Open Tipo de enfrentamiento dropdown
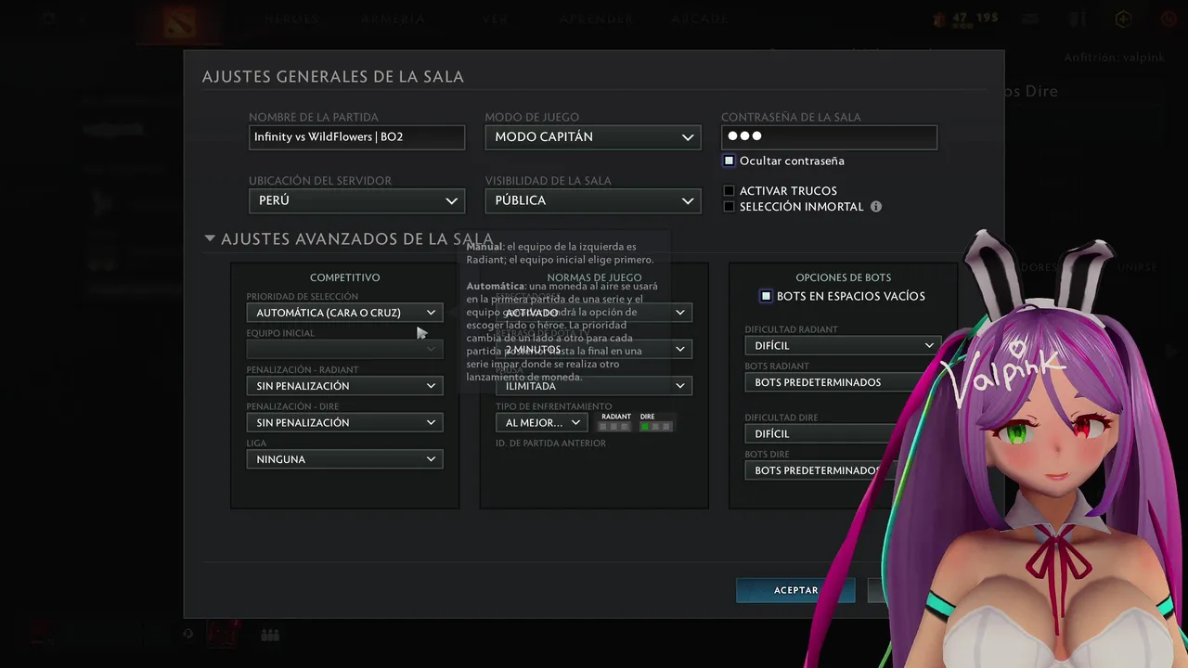 pyautogui.click(x=541, y=422)
